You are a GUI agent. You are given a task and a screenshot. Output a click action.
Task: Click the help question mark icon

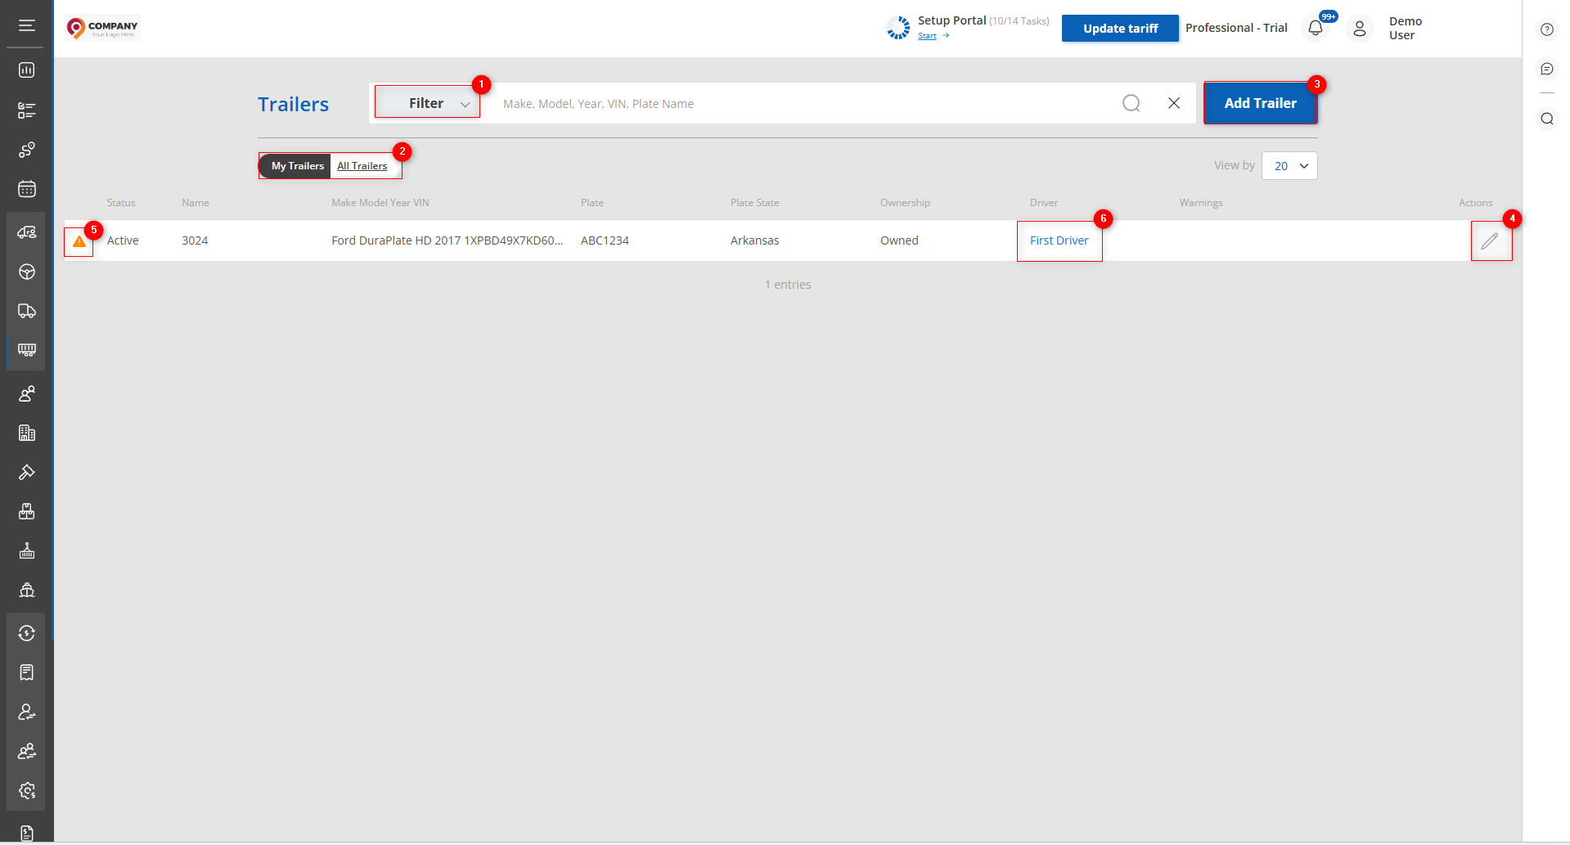[x=1546, y=29]
